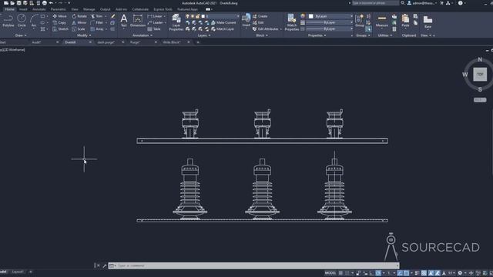
Task: Click the Measure utility tool
Action: (x=382, y=21)
